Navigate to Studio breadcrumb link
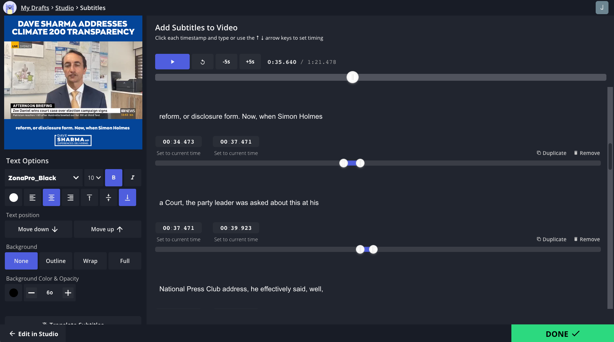This screenshot has width=614, height=342. (x=65, y=8)
